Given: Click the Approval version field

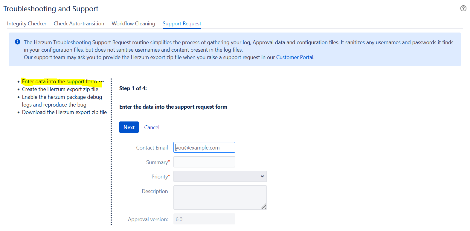Looking at the screenshot, I should pos(204,219).
